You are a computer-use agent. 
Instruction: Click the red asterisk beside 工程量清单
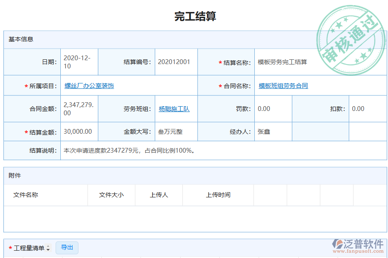click(x=10, y=247)
